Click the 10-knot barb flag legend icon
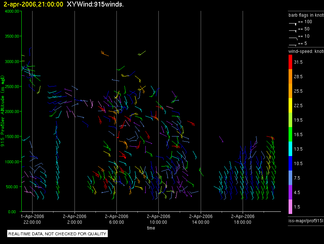 pos(293,38)
